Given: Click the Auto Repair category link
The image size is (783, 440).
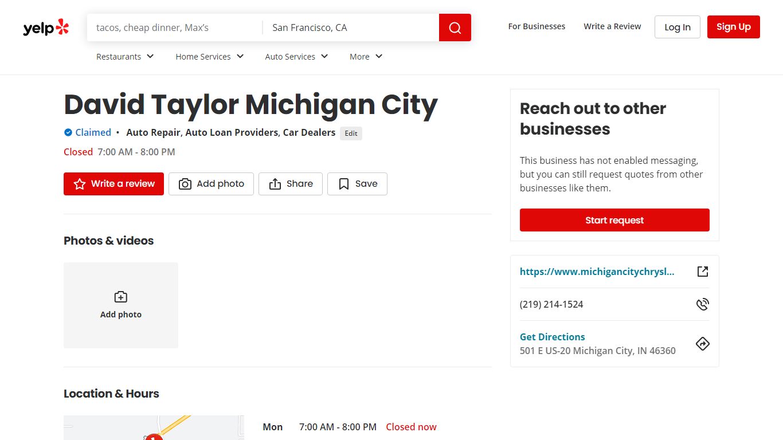Looking at the screenshot, I should (x=153, y=132).
